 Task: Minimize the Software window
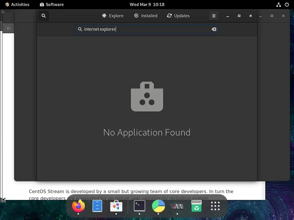point(228,16)
